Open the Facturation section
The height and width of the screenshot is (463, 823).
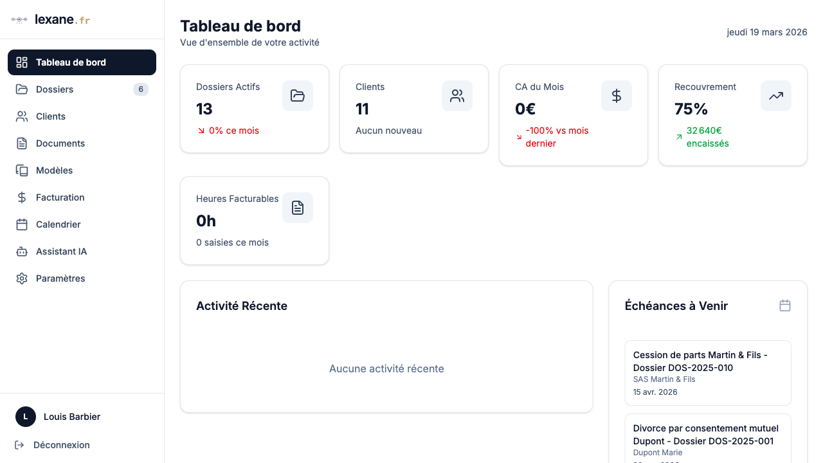[60, 197]
